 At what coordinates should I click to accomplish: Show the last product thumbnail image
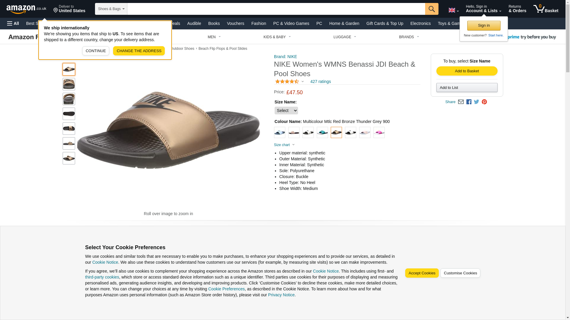pyautogui.click(x=69, y=158)
